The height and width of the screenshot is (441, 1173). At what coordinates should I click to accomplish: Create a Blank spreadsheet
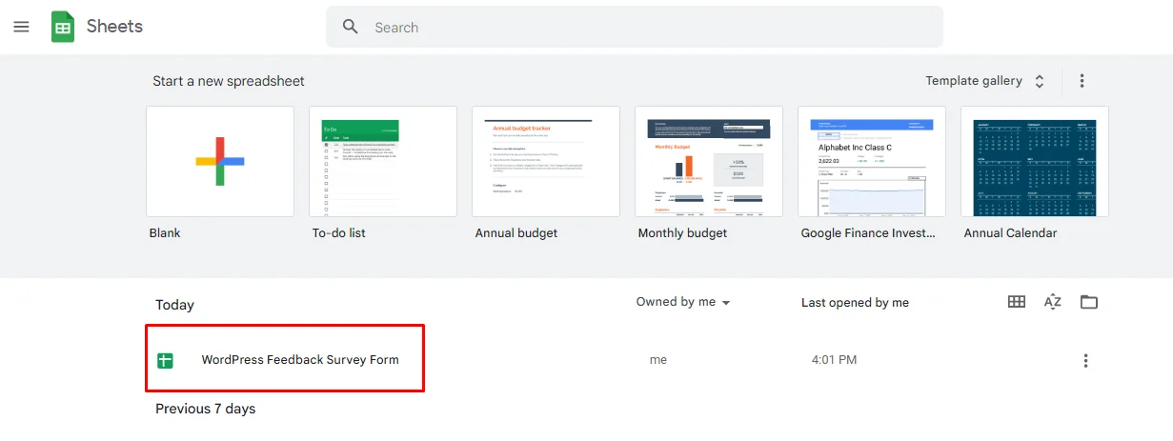coord(220,161)
